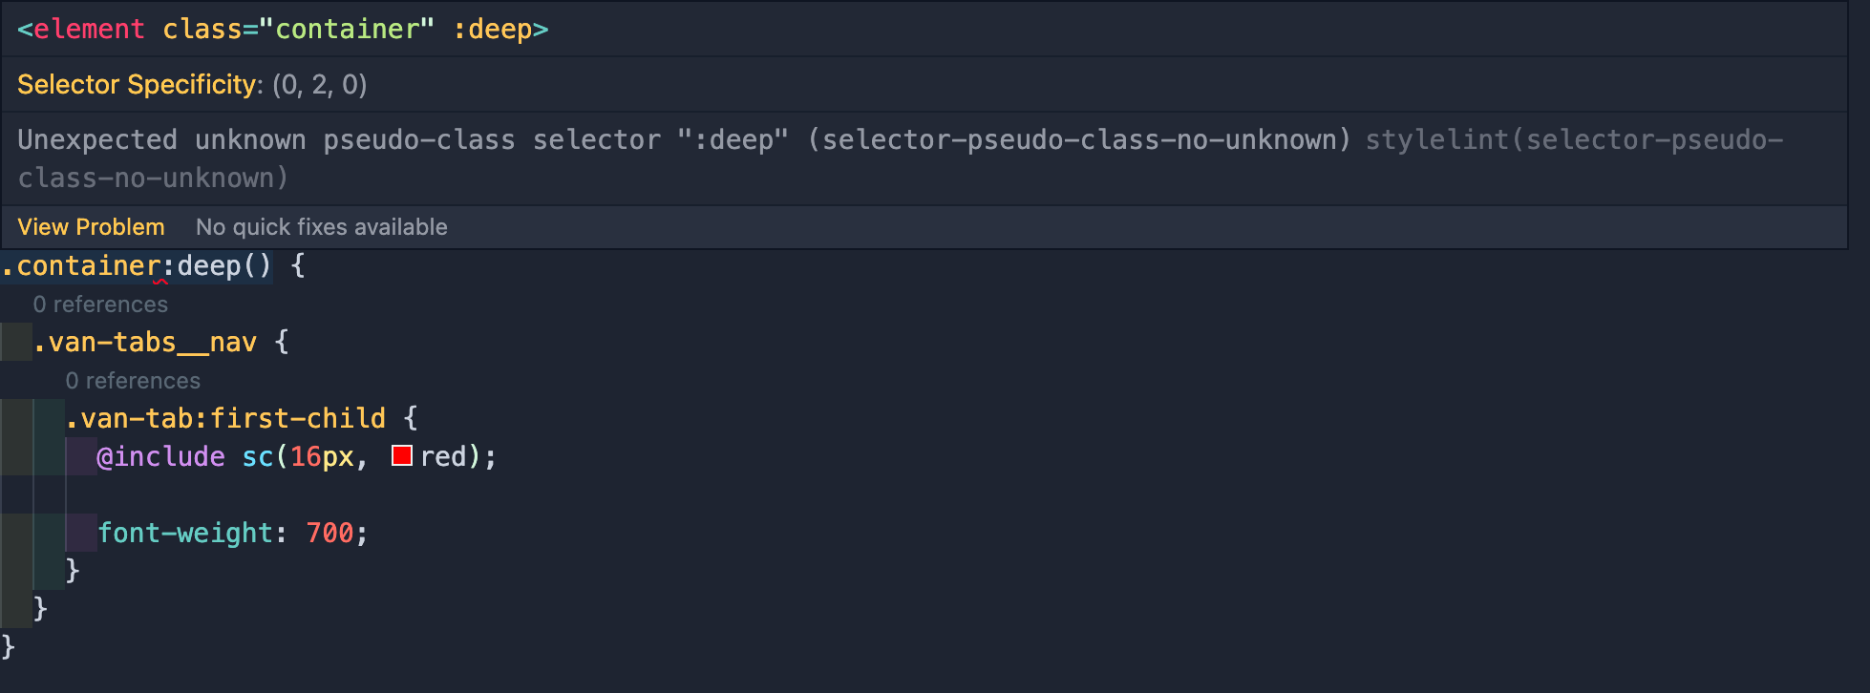This screenshot has height=693, width=1870.
Task: Click the .van-tab:first-child selector
Action: 225,418
